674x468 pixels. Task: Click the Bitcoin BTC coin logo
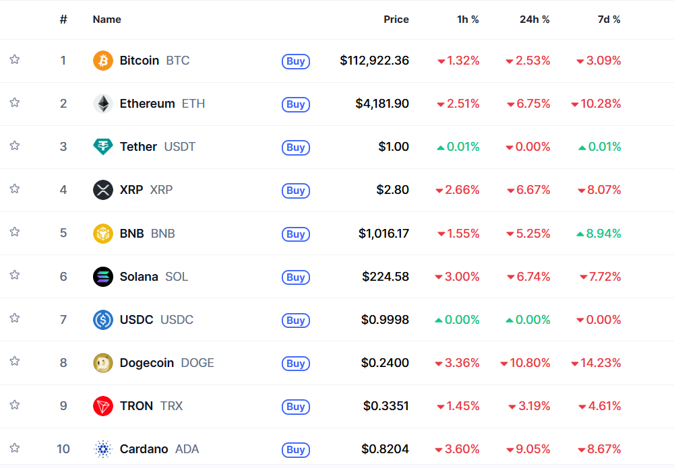102,61
